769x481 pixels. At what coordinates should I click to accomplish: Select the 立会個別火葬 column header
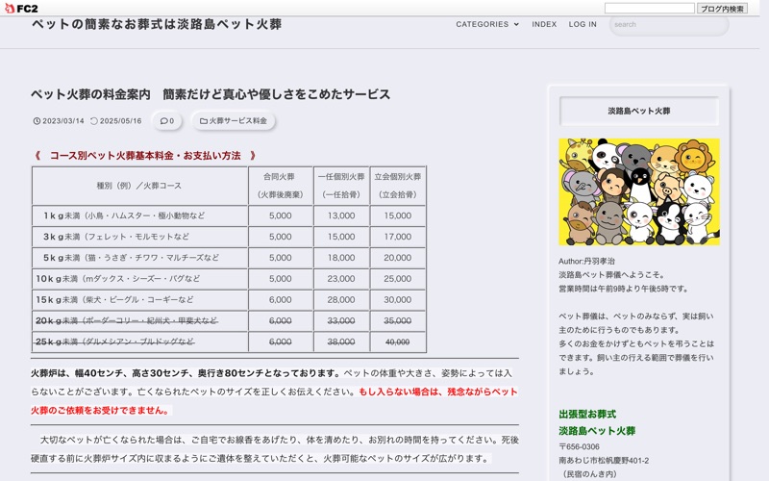398,186
